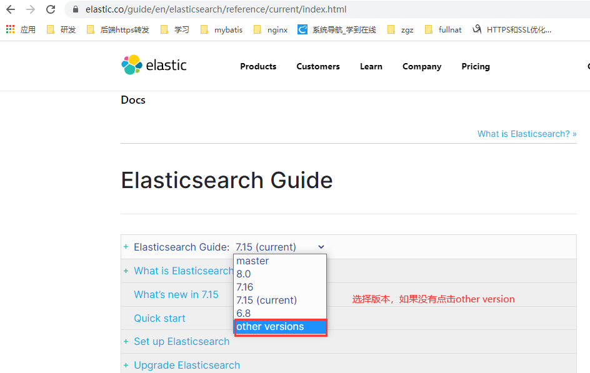Image resolution: width=590 pixels, height=373 pixels.
Task: Toggle the version dropdown showing 7.15 (current)
Action: [x=280, y=247]
